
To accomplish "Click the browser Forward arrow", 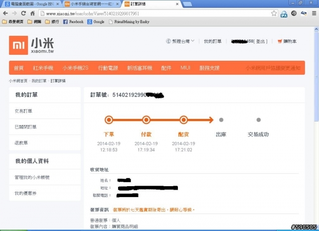I will click(x=14, y=13).
